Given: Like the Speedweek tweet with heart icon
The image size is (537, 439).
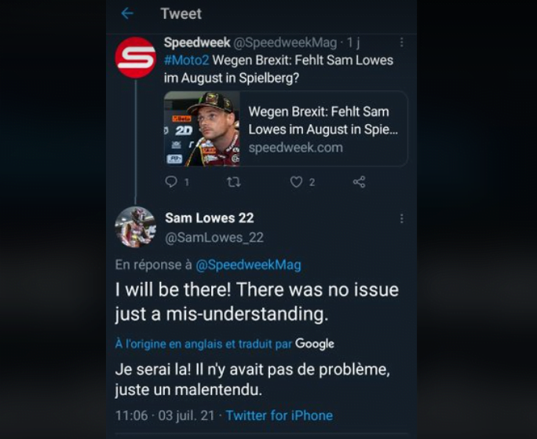Looking at the screenshot, I should (x=296, y=182).
